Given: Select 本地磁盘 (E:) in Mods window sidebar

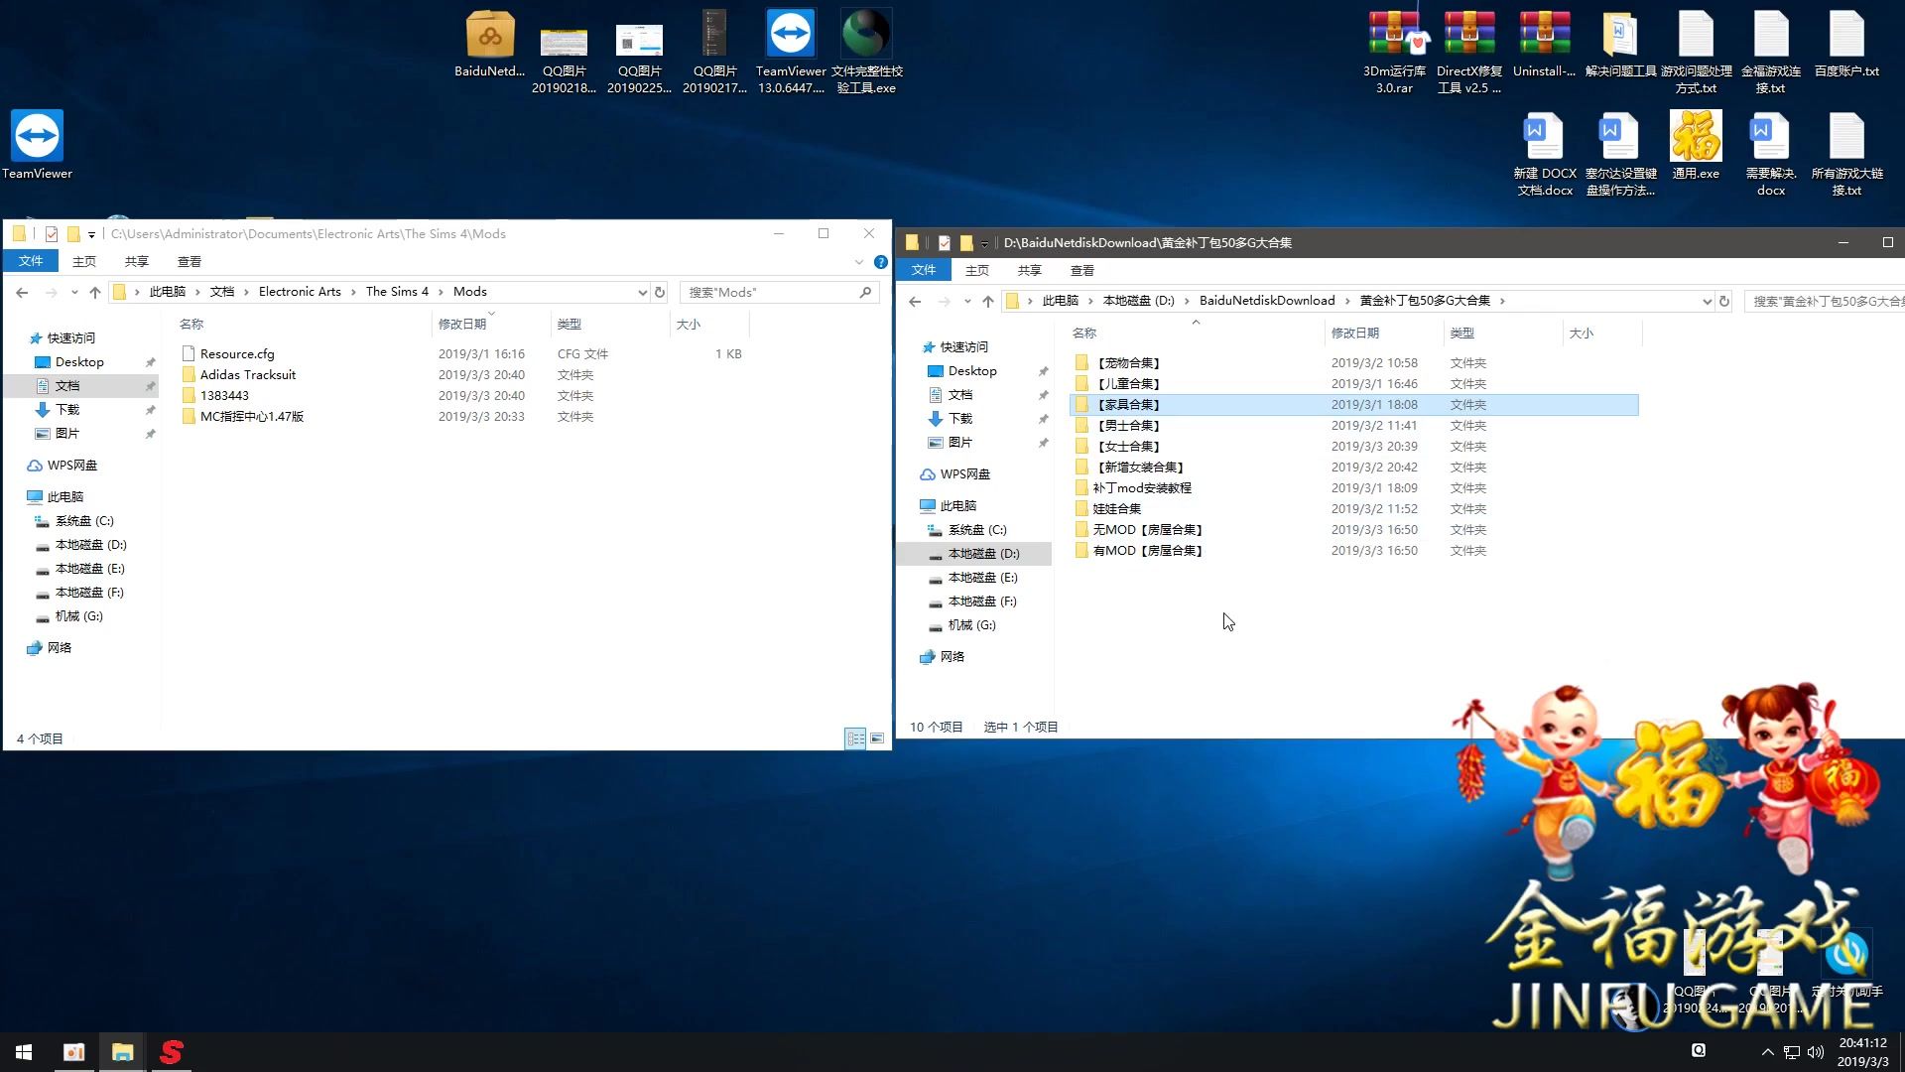Looking at the screenshot, I should pyautogui.click(x=89, y=569).
